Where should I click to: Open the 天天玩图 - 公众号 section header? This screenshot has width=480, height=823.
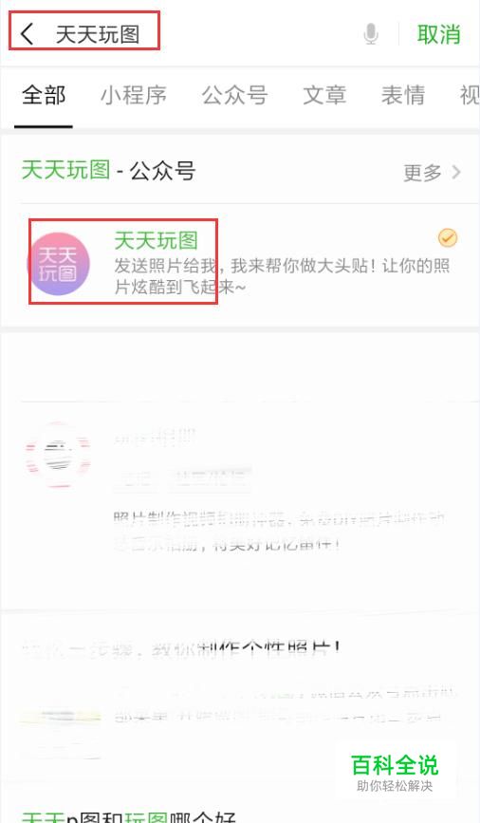[108, 171]
